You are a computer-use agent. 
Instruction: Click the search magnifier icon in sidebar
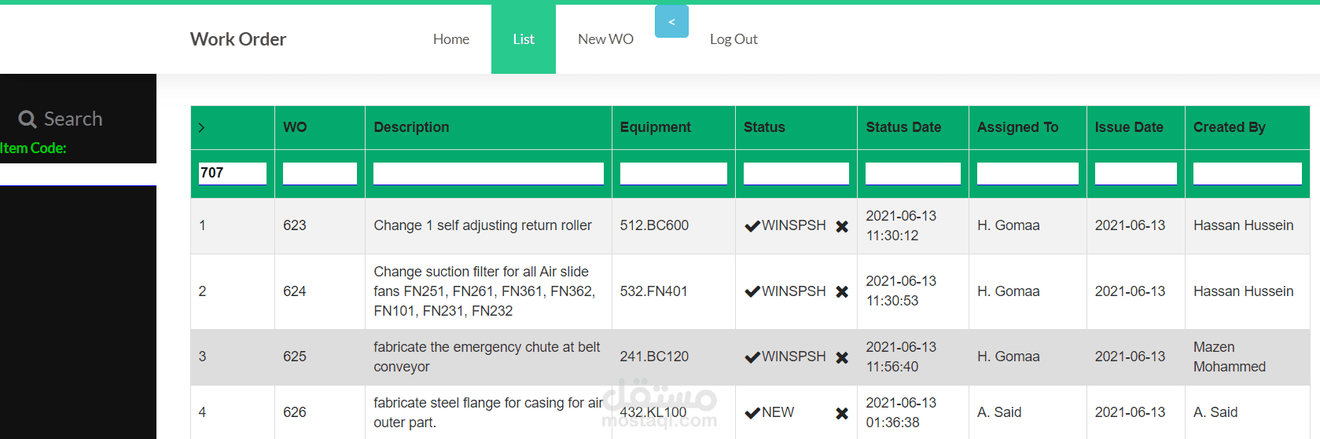point(28,119)
